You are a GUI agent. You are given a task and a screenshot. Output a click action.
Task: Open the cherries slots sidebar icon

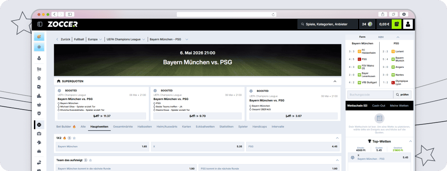[x=39, y=163]
